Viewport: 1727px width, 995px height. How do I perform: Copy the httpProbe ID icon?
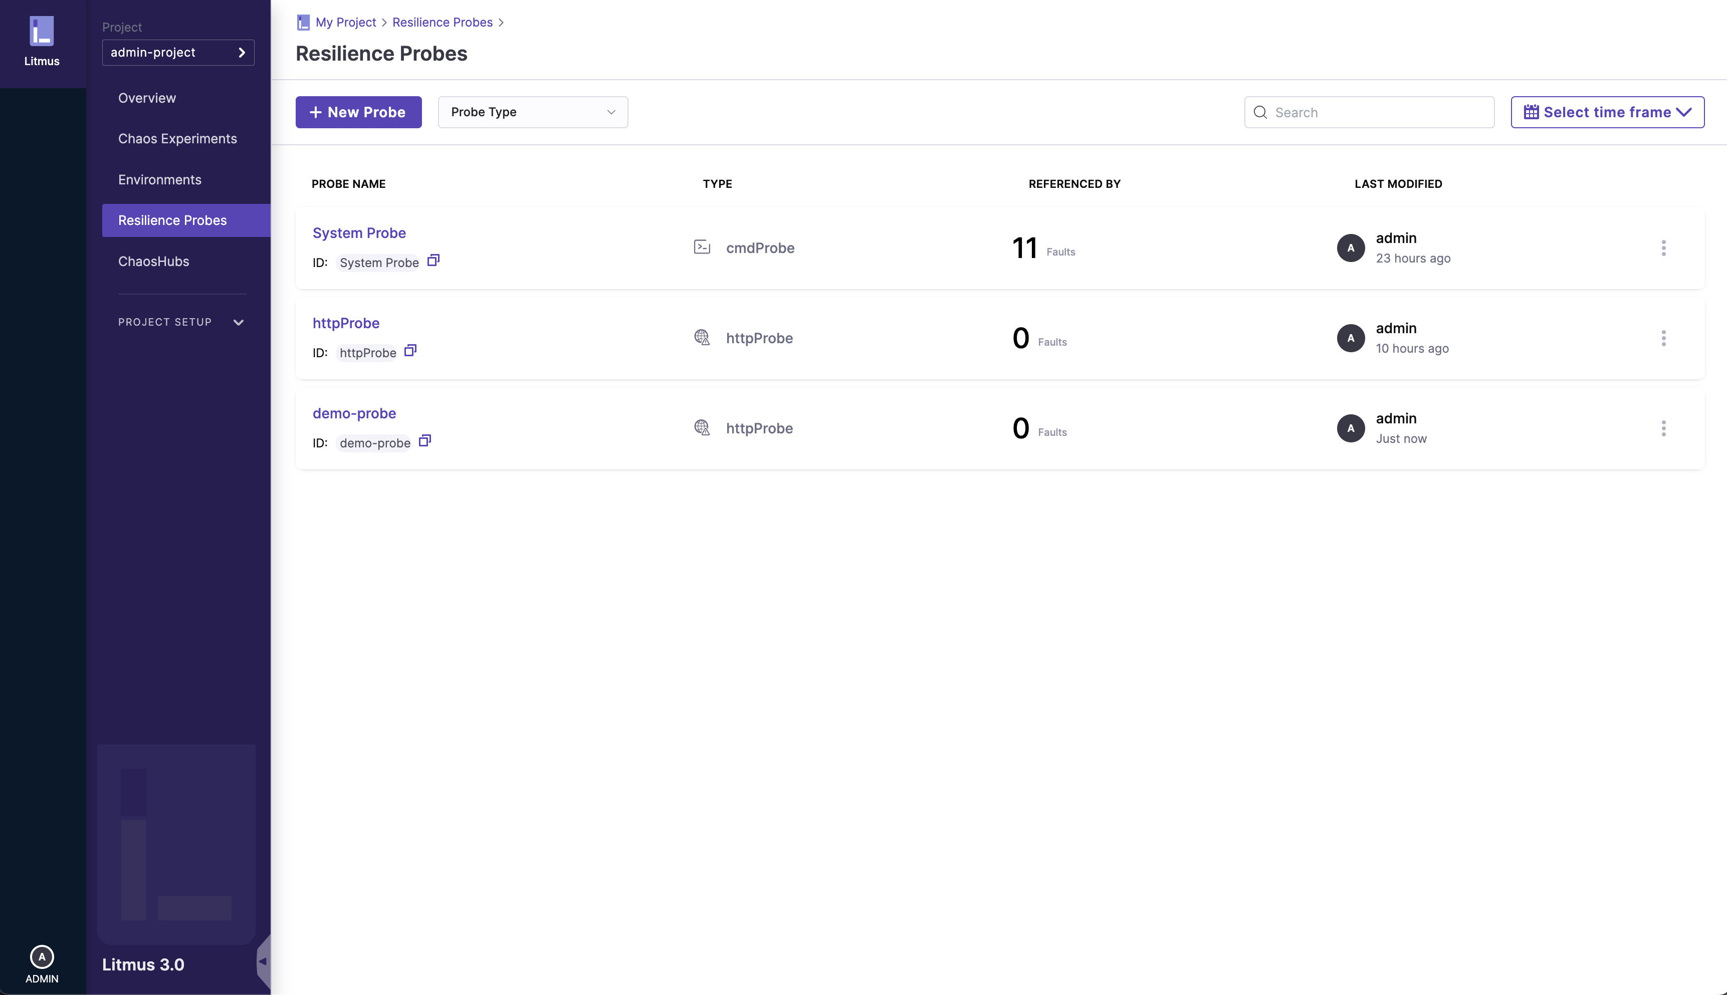pos(410,351)
